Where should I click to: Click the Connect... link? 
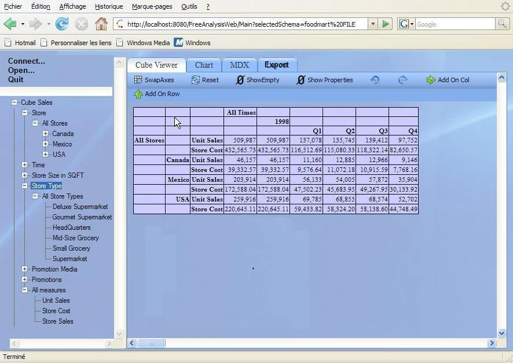pos(27,61)
